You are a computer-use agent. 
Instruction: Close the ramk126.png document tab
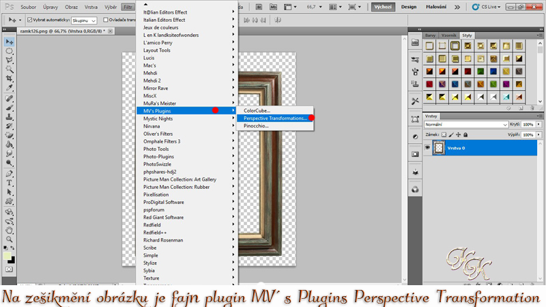click(x=110, y=31)
